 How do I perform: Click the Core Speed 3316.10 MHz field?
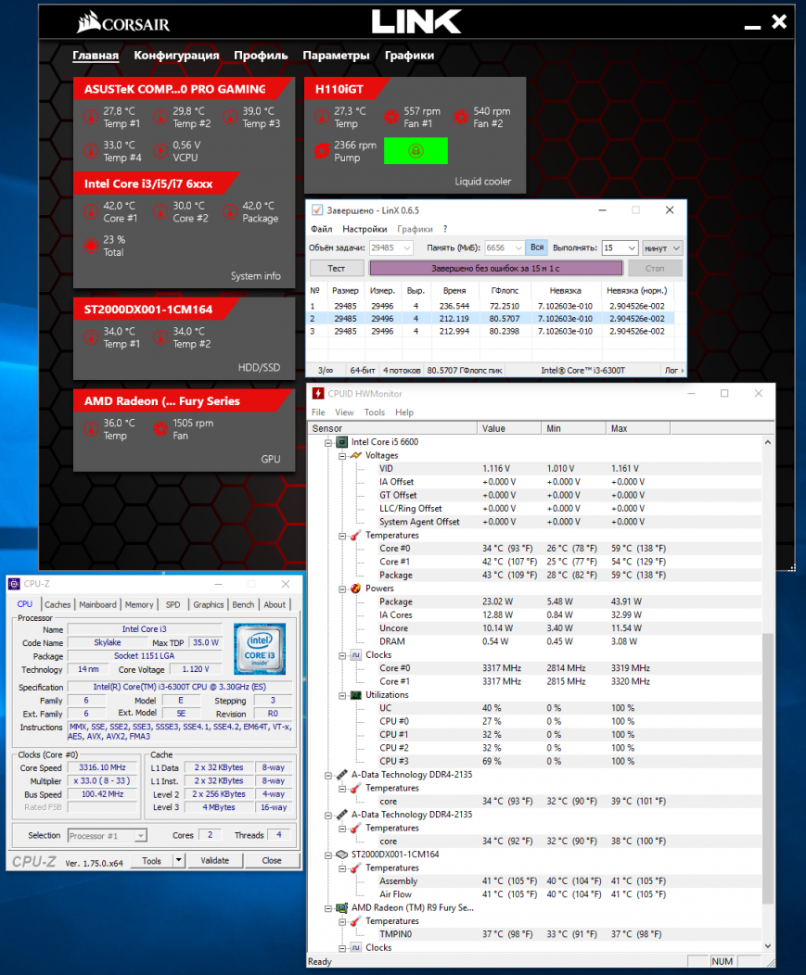tap(102, 768)
